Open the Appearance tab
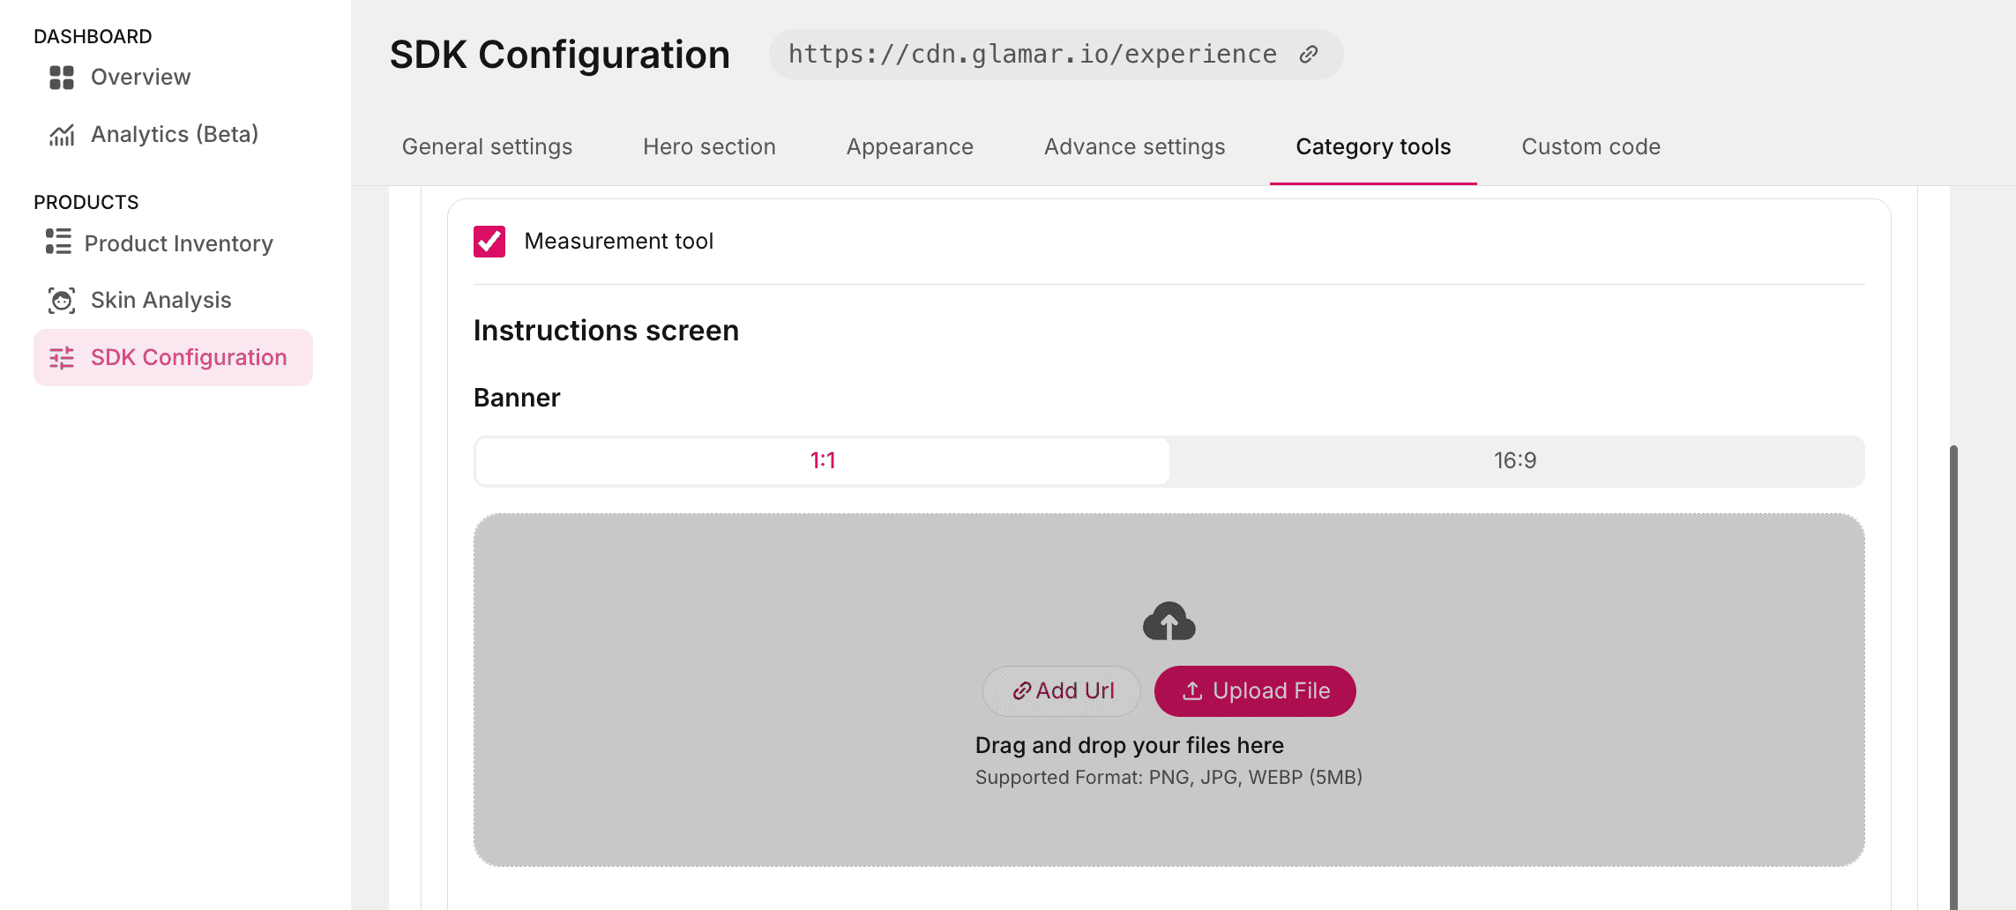Viewport: 2016px width, 910px height. (909, 147)
